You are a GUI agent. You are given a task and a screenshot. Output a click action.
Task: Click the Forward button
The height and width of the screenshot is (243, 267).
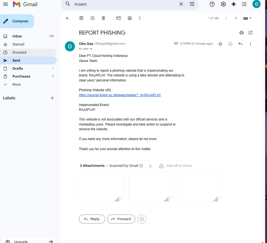tap(121, 219)
